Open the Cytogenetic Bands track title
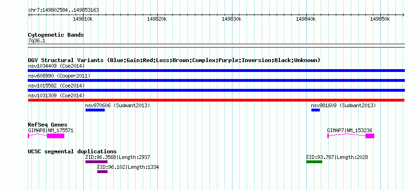Viewport: 418px width, 190px height. pos(56,35)
